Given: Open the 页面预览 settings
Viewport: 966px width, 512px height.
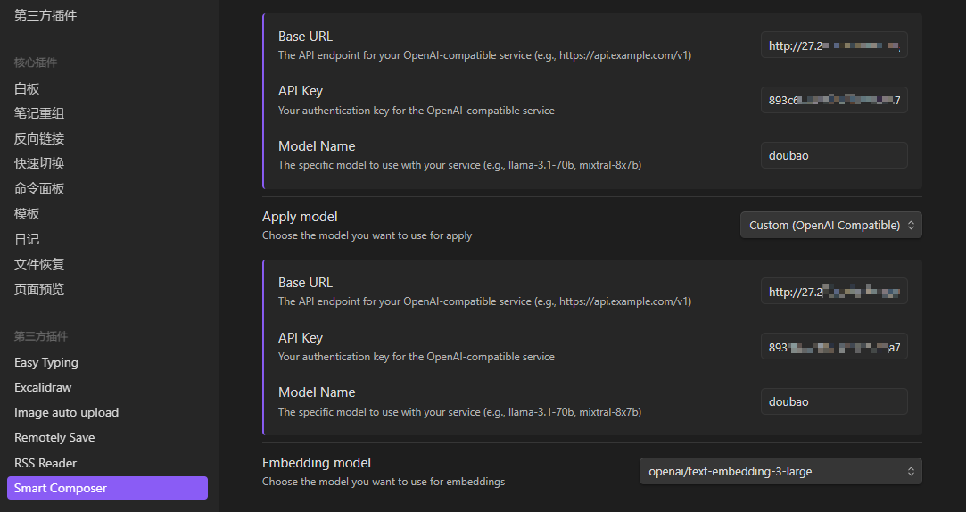Looking at the screenshot, I should (x=39, y=289).
